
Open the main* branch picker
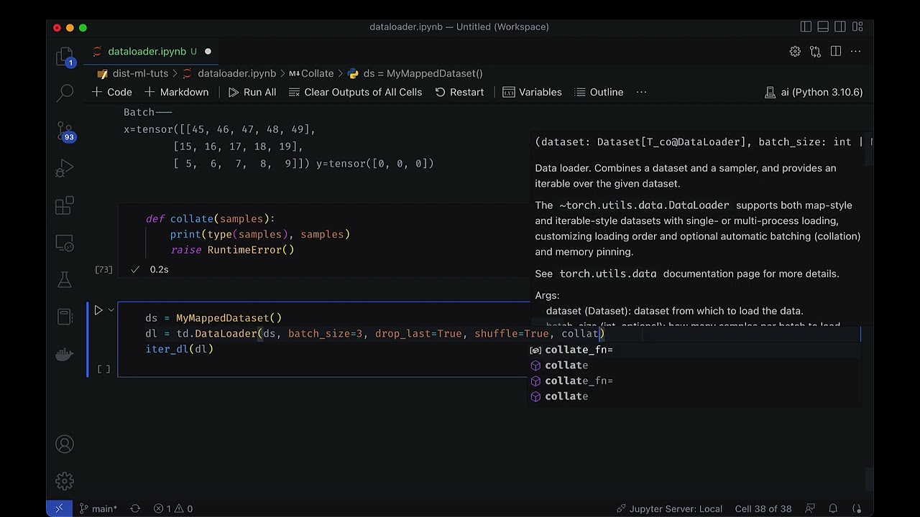pyautogui.click(x=98, y=508)
